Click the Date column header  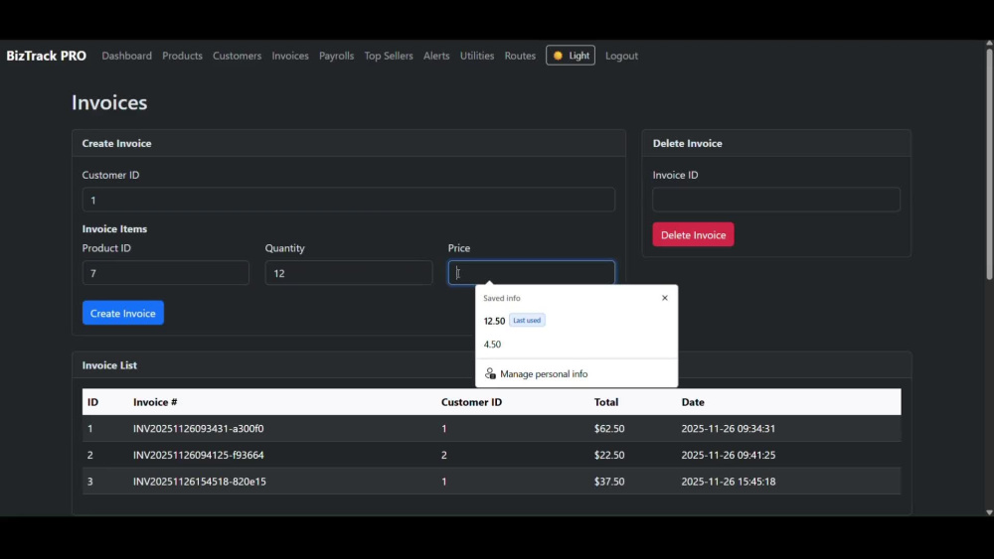693,402
